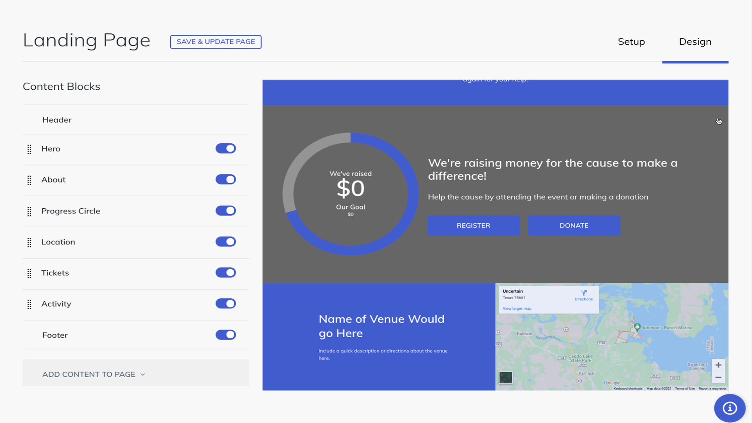The image size is (752, 423).
Task: Grab the drag handle beside Tickets
Action: click(x=29, y=273)
